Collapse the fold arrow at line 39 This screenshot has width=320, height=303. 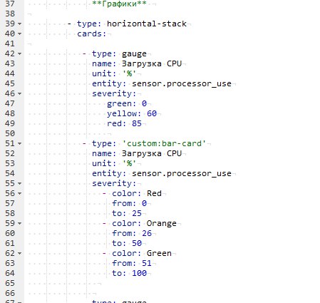[20, 24]
